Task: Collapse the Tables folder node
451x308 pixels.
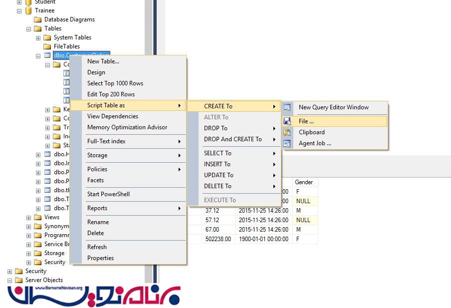Action: click(x=29, y=28)
